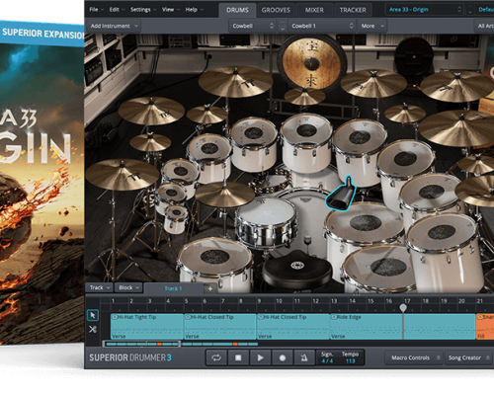494x395 pixels.
Task: Switch to the GROOVES tab
Action: (276, 10)
